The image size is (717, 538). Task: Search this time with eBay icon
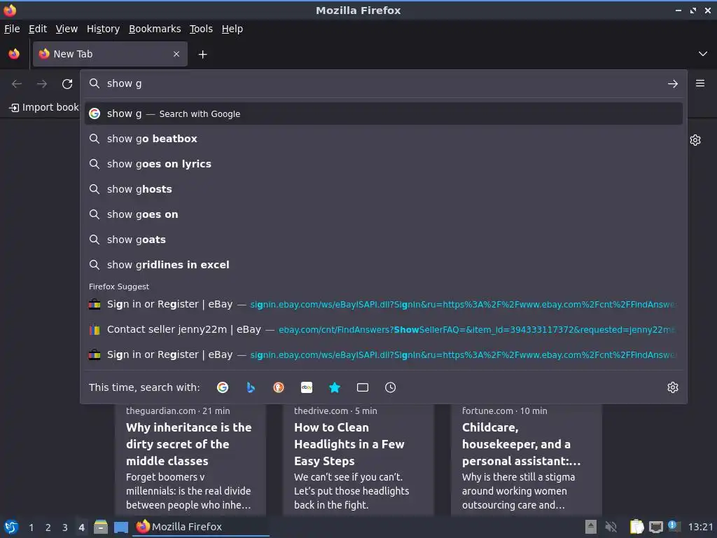click(307, 387)
